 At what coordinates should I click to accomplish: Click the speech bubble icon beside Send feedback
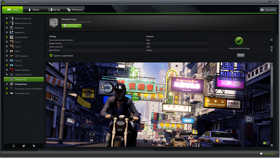[261, 154]
